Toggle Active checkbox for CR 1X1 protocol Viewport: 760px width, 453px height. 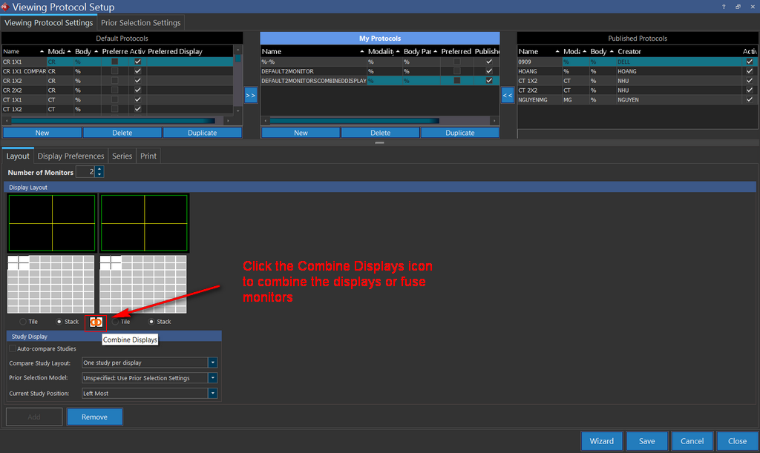point(137,62)
